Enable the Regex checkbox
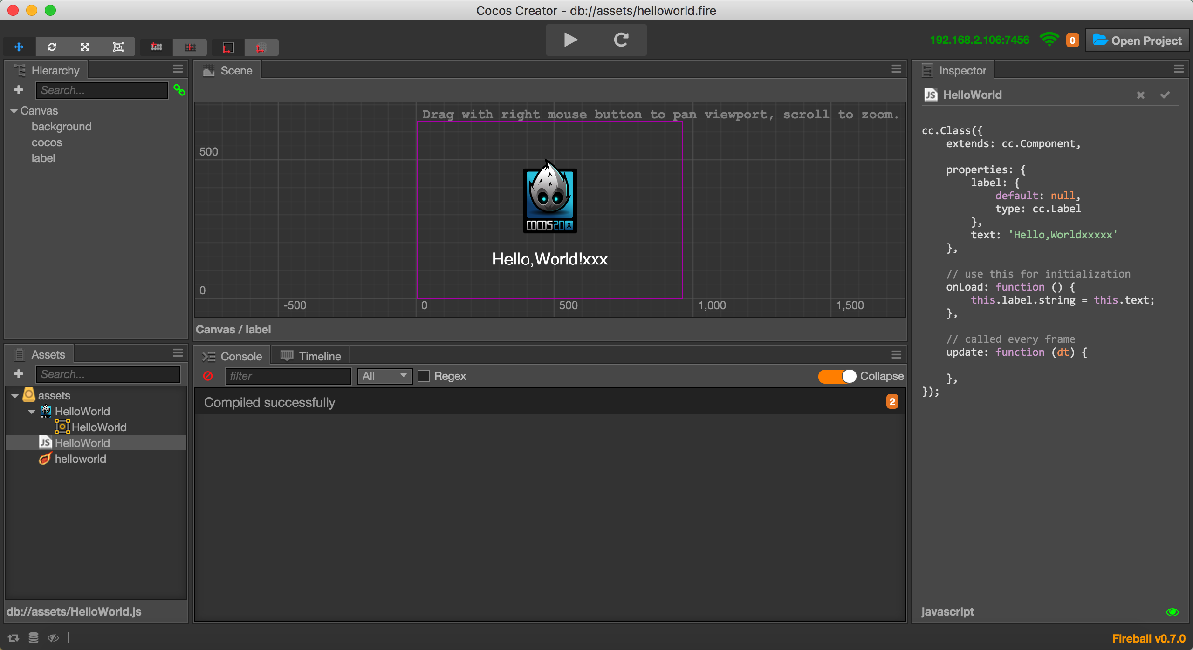Viewport: 1193px width, 650px height. (x=423, y=376)
